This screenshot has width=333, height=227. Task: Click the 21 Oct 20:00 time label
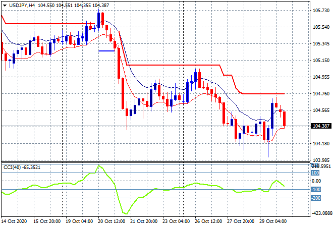click(144, 221)
